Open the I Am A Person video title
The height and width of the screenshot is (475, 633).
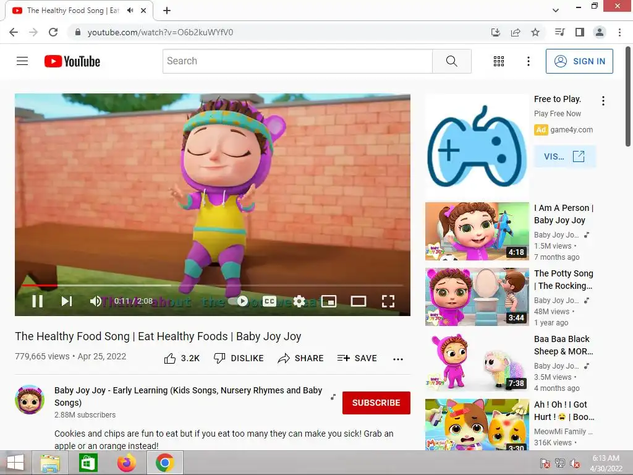coord(564,214)
